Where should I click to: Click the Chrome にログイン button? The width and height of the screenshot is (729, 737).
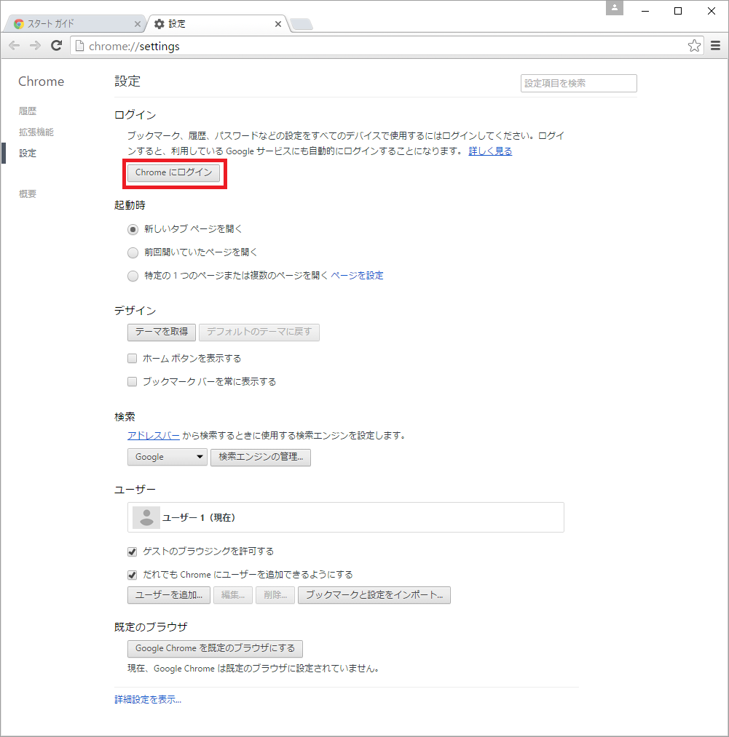(174, 173)
